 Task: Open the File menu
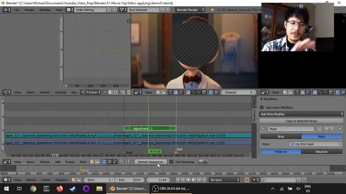click(17, 10)
